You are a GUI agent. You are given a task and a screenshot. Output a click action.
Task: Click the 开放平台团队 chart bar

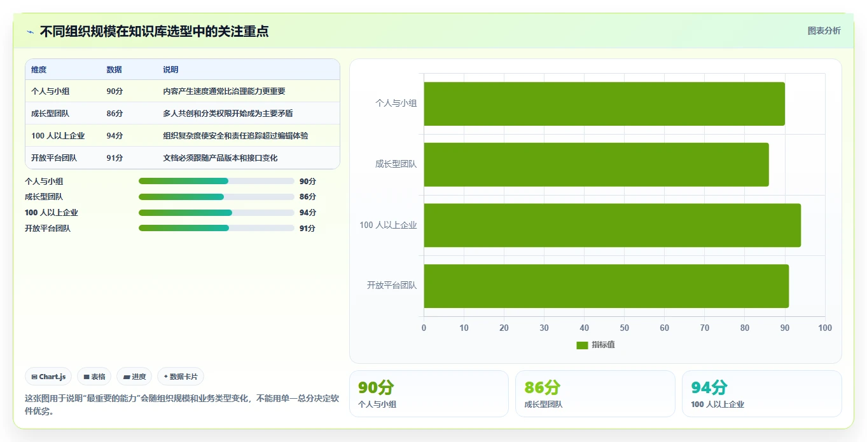coord(606,286)
